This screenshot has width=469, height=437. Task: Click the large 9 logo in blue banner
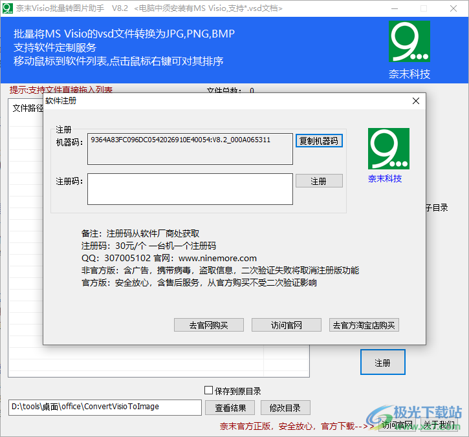(x=409, y=41)
